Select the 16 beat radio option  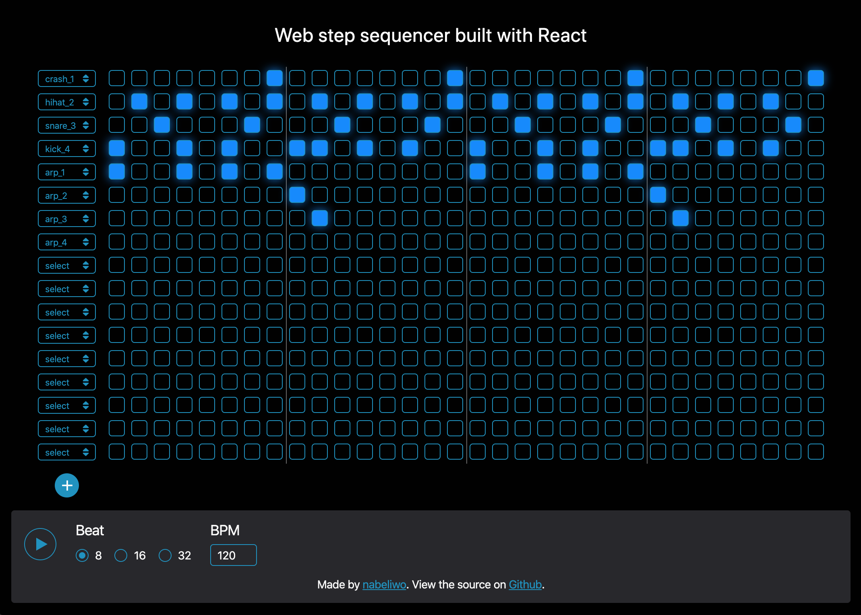click(121, 555)
